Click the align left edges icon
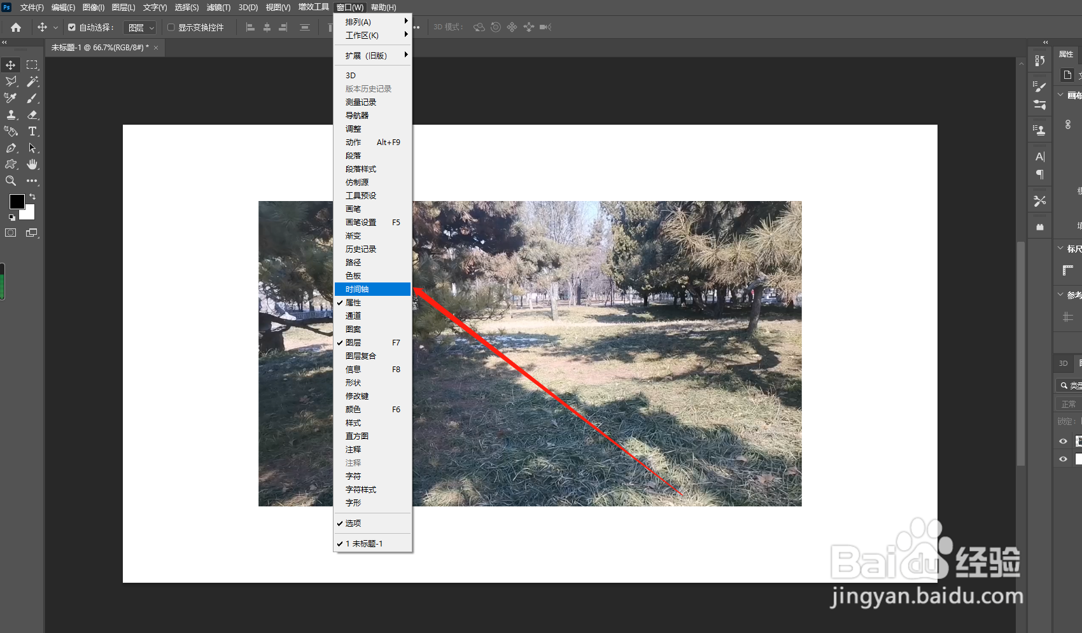This screenshot has height=633, width=1082. point(250,27)
